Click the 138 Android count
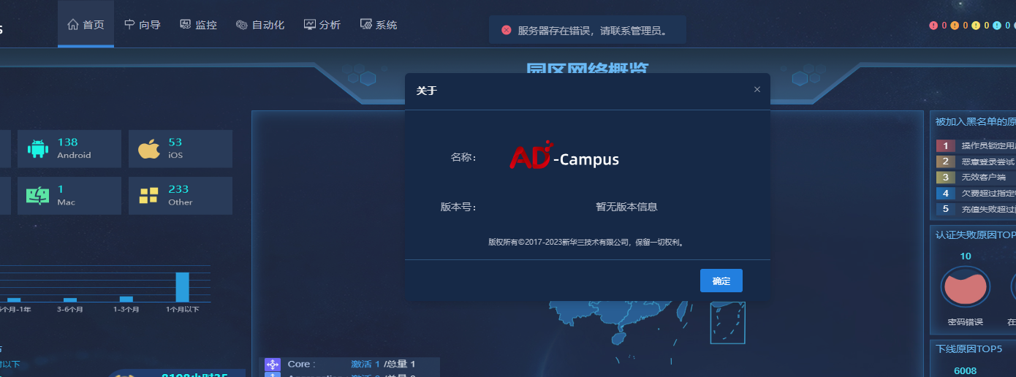 click(x=67, y=142)
